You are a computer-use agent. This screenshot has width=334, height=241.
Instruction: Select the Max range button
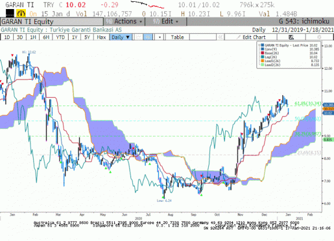tap(101, 37)
